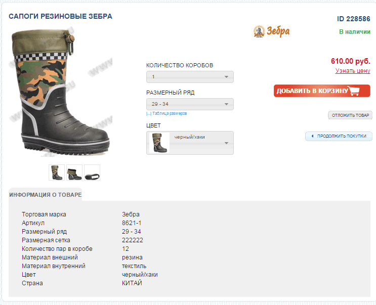The width and height of the screenshot is (376, 305).
Task: Select the upright boot thumbnail
Action: click(57, 172)
